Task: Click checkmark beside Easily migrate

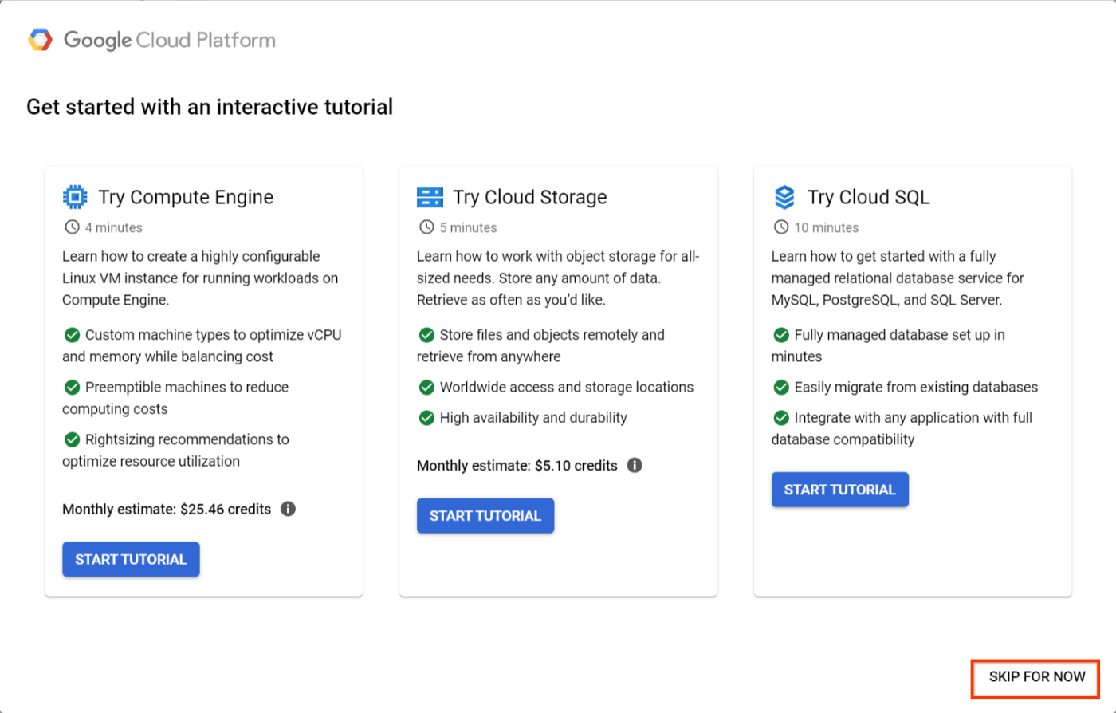Action: (781, 388)
